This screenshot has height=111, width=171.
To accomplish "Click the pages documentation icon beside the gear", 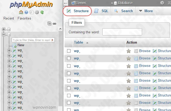I will tap(32, 12).
